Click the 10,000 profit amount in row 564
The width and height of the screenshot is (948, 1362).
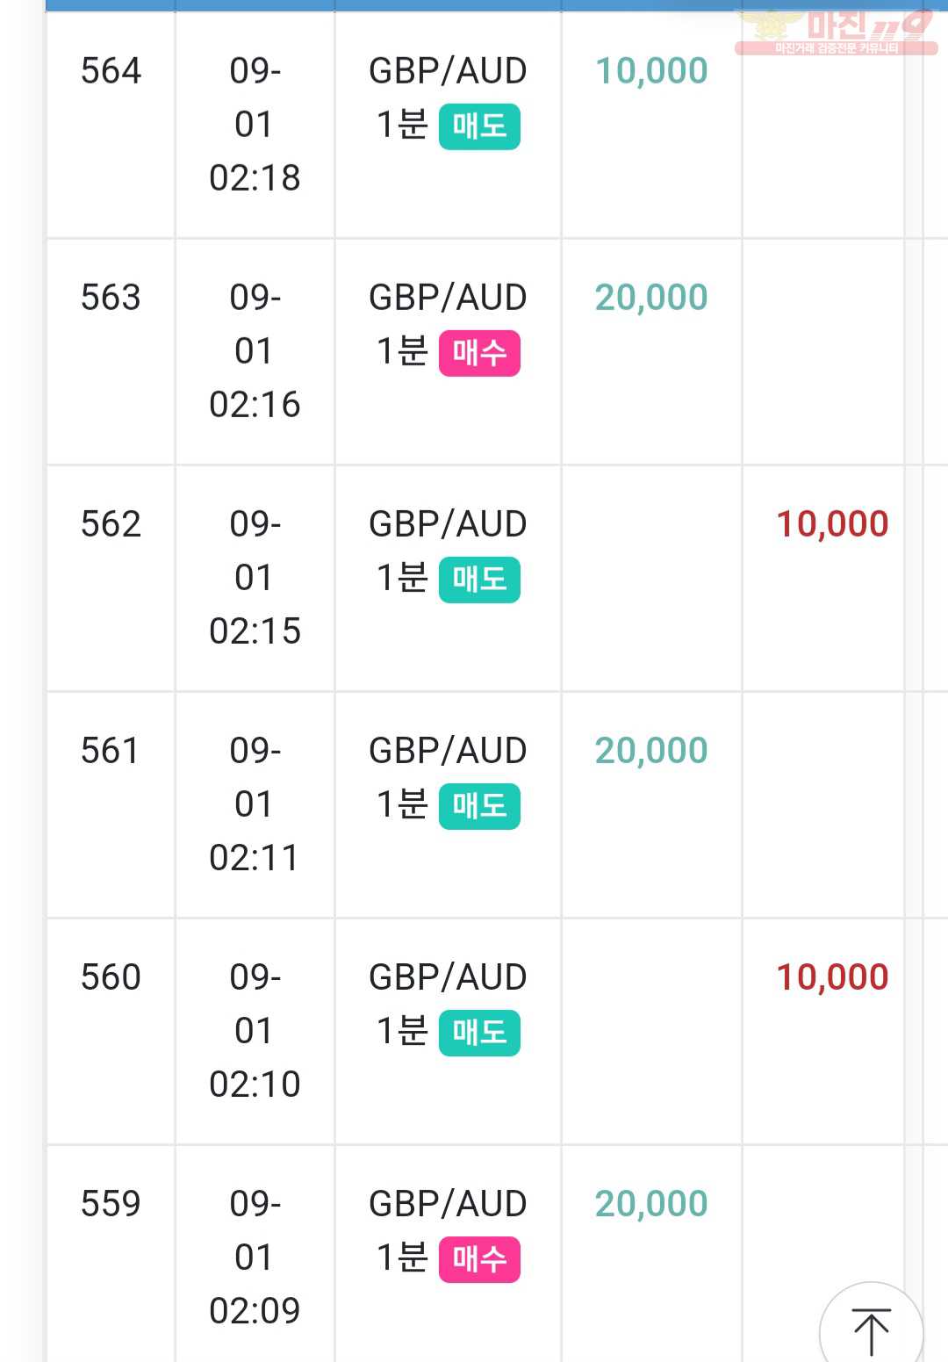[651, 71]
